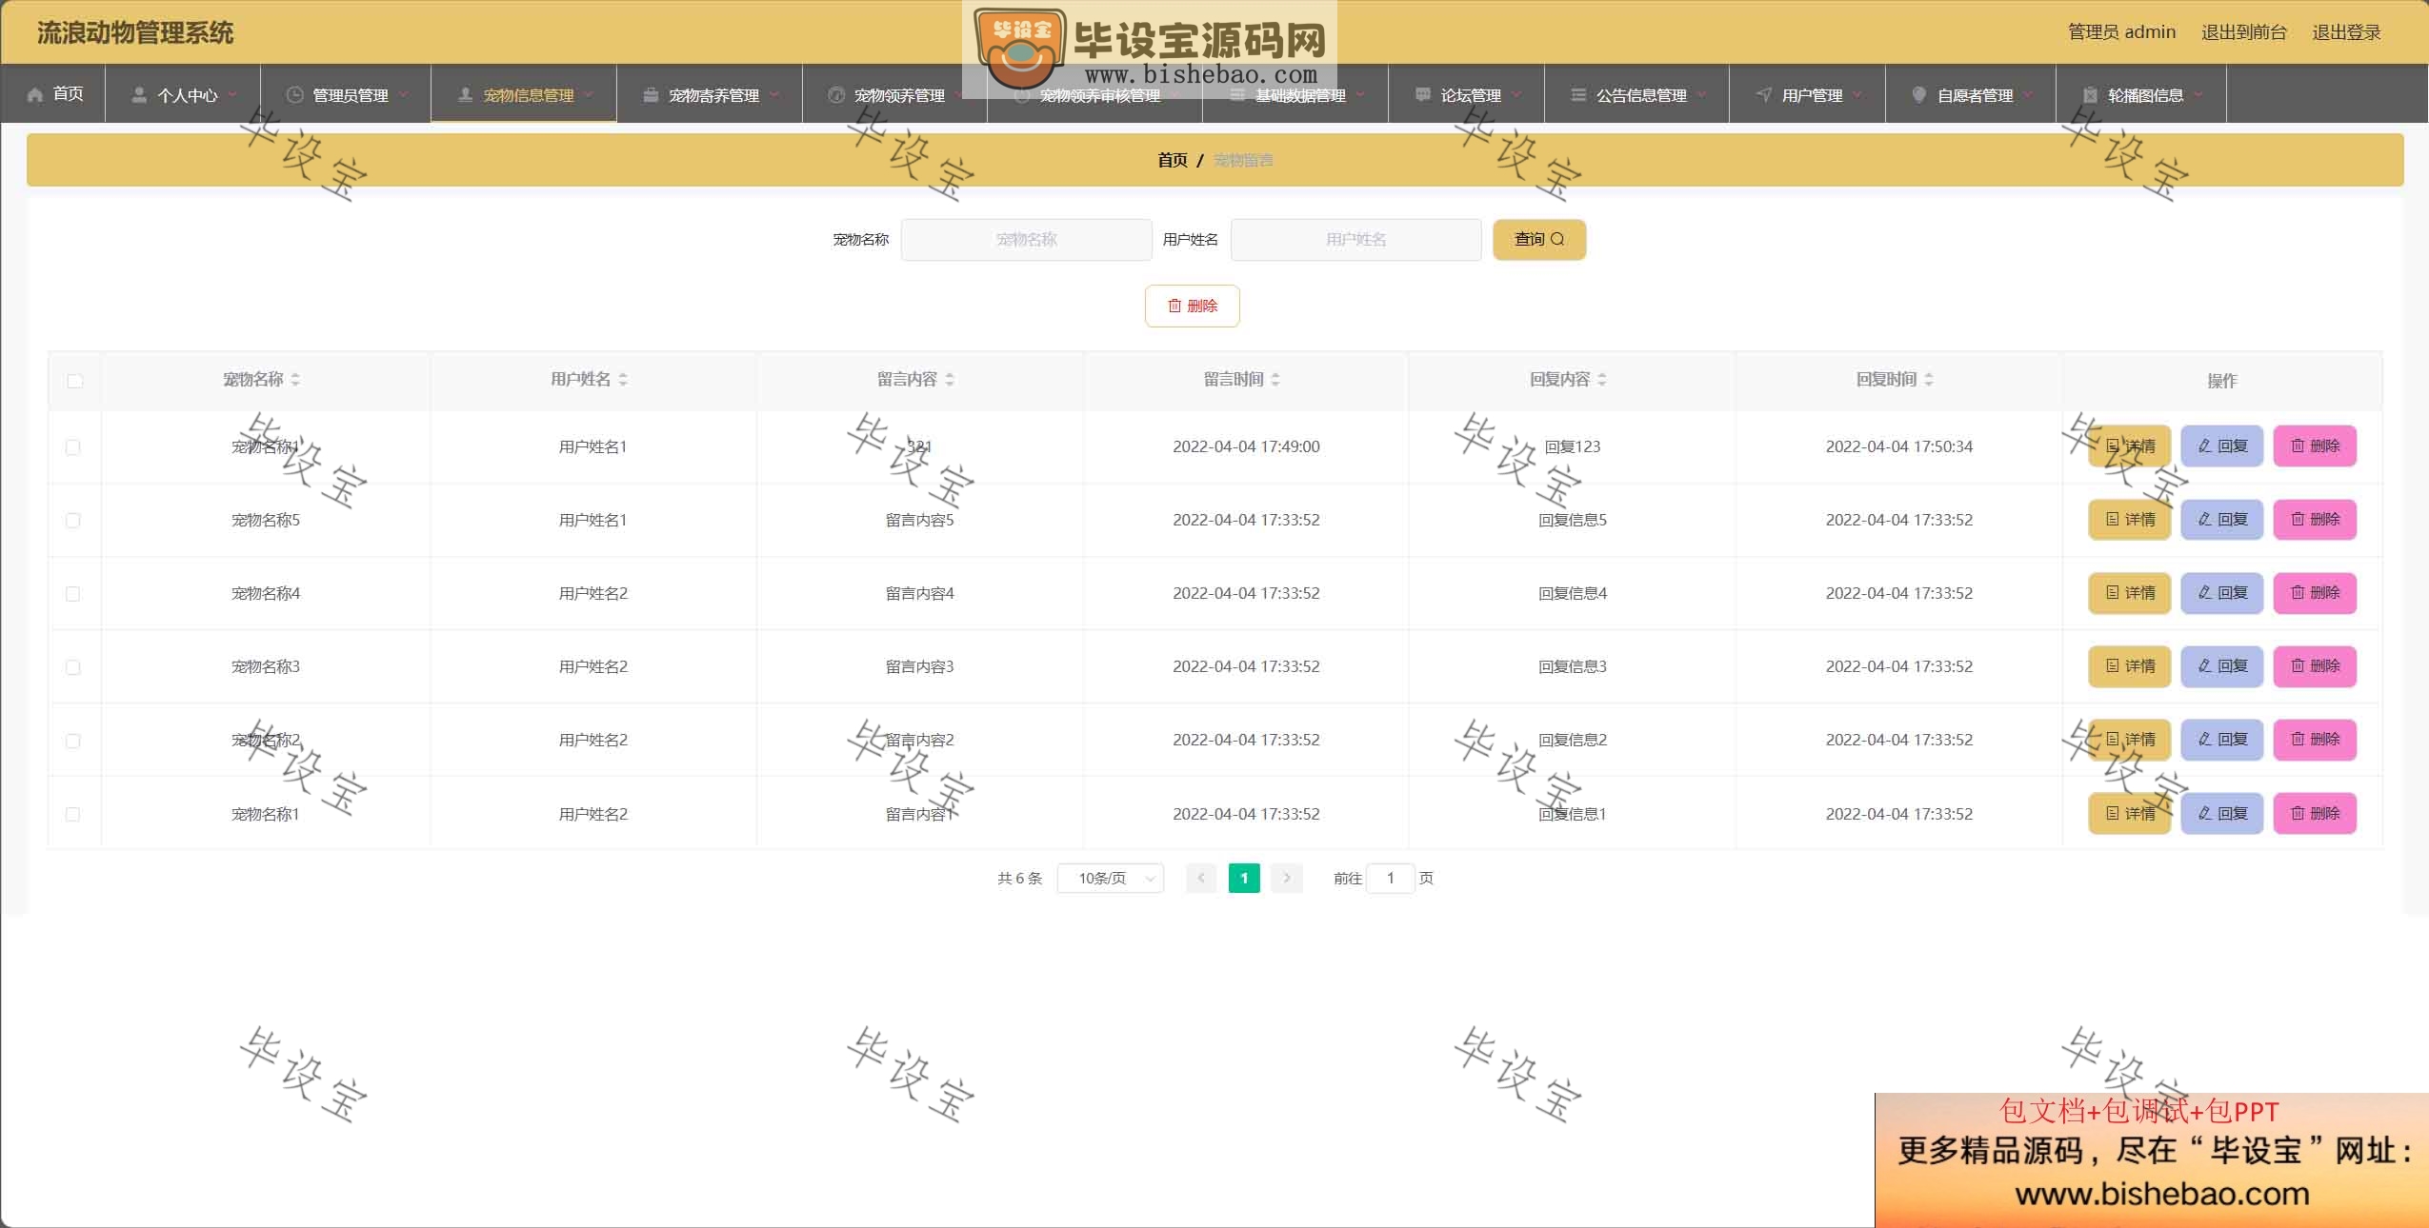
Task: Select page 1 in pagination
Action: (x=1244, y=878)
